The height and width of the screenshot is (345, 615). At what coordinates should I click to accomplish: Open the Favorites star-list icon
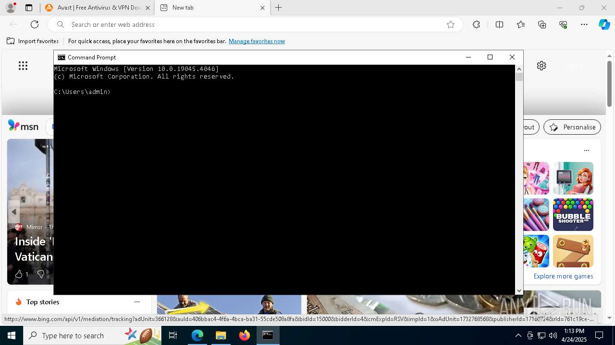tap(521, 24)
